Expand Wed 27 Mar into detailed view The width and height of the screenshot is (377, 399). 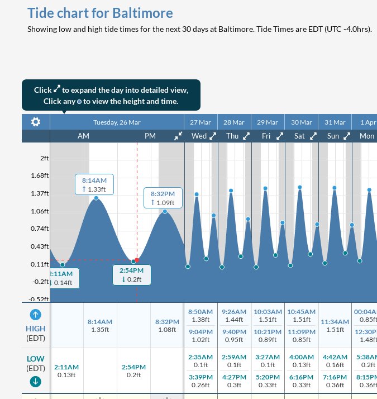tap(213, 136)
